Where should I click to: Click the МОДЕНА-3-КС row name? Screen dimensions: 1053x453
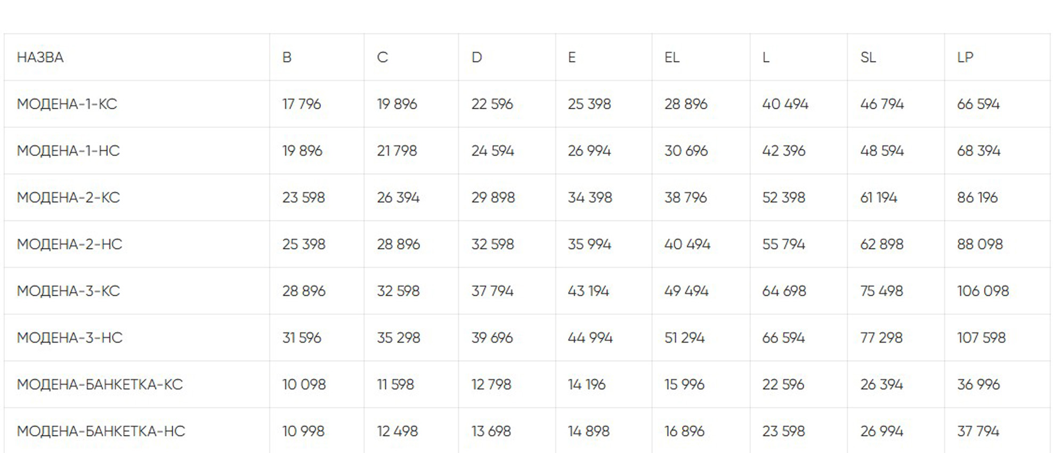(68, 291)
